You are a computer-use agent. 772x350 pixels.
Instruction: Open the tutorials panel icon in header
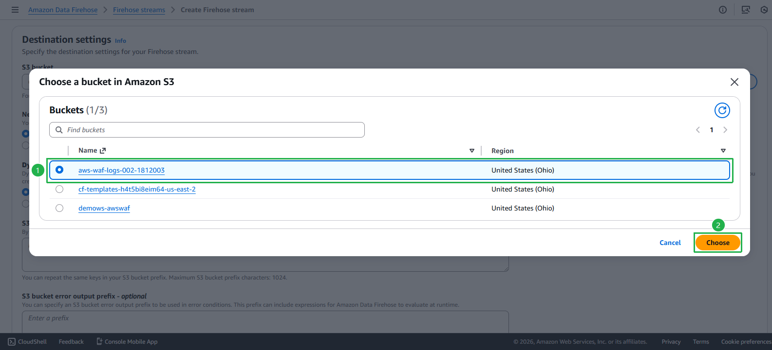[x=746, y=10]
